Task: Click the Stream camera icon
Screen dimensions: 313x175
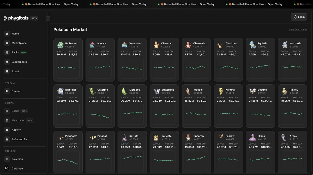Action: click(x=7, y=91)
